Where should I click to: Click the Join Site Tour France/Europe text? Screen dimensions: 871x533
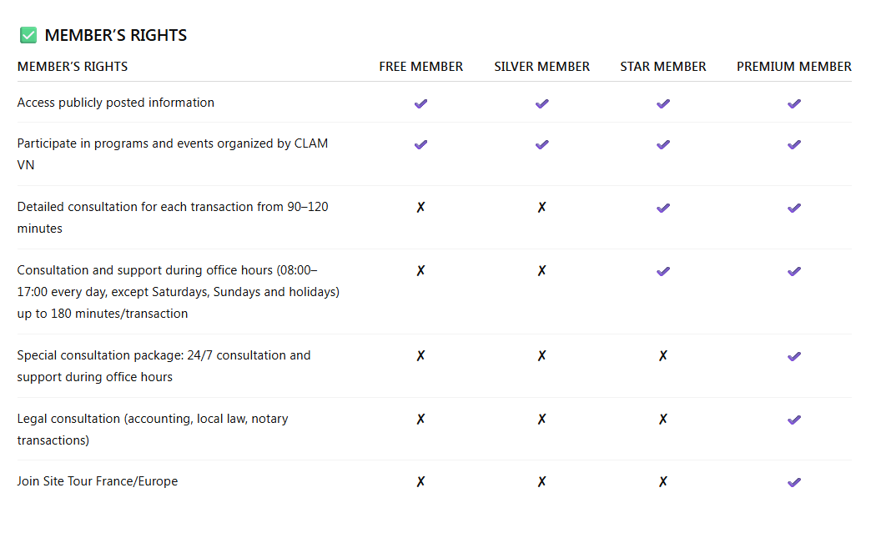[97, 481]
